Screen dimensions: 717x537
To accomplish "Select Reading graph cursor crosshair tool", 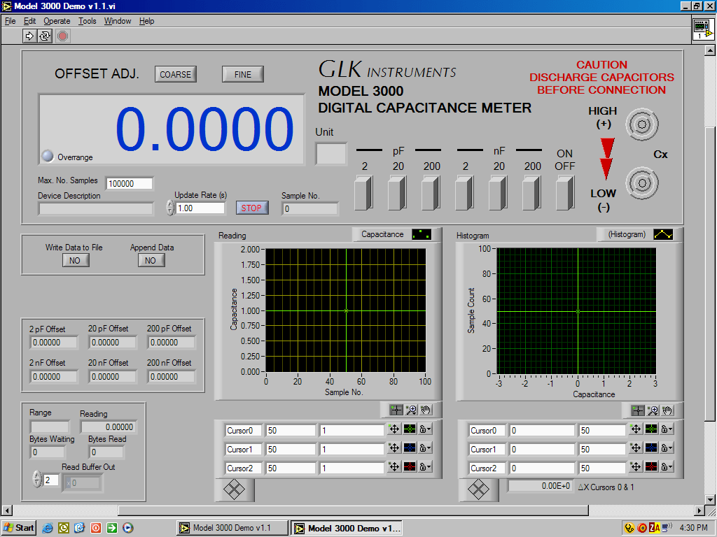I will [396, 410].
